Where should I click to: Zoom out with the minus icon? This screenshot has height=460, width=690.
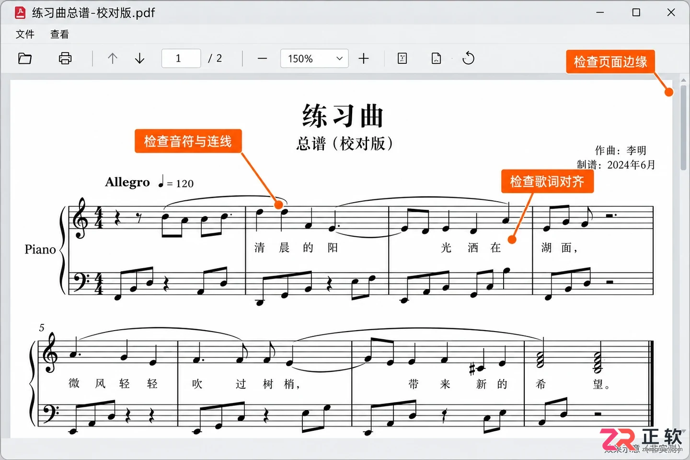[262, 58]
